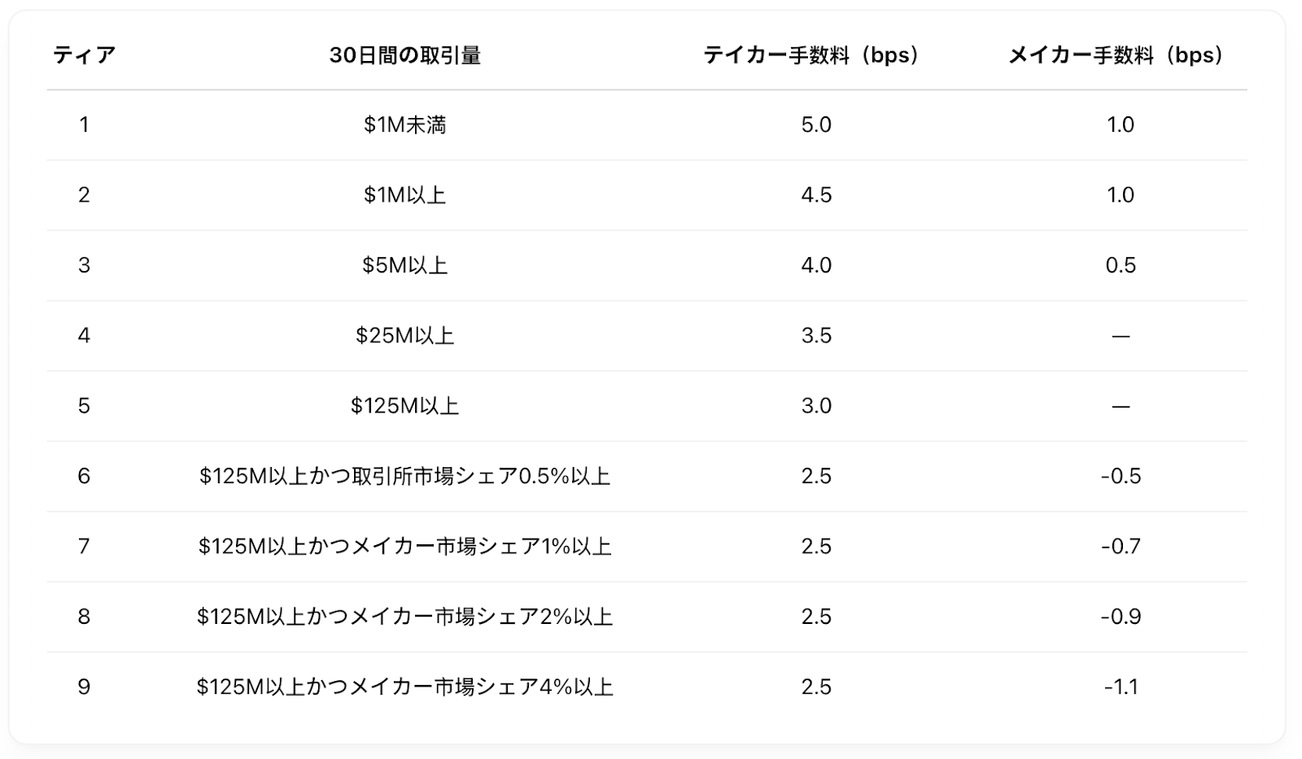Select the $1M未満 cell
1302x759 pixels.
pos(405,124)
